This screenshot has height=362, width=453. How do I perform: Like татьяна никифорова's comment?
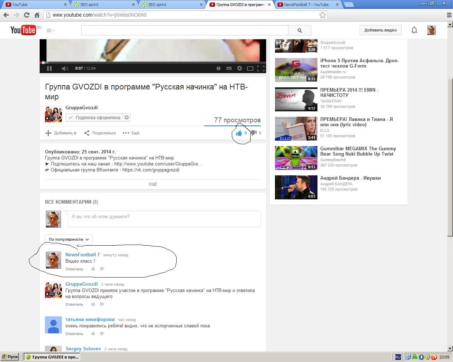tap(93, 334)
